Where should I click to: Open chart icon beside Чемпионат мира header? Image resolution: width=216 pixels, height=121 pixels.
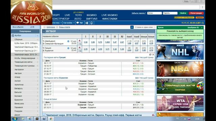click(x=153, y=115)
